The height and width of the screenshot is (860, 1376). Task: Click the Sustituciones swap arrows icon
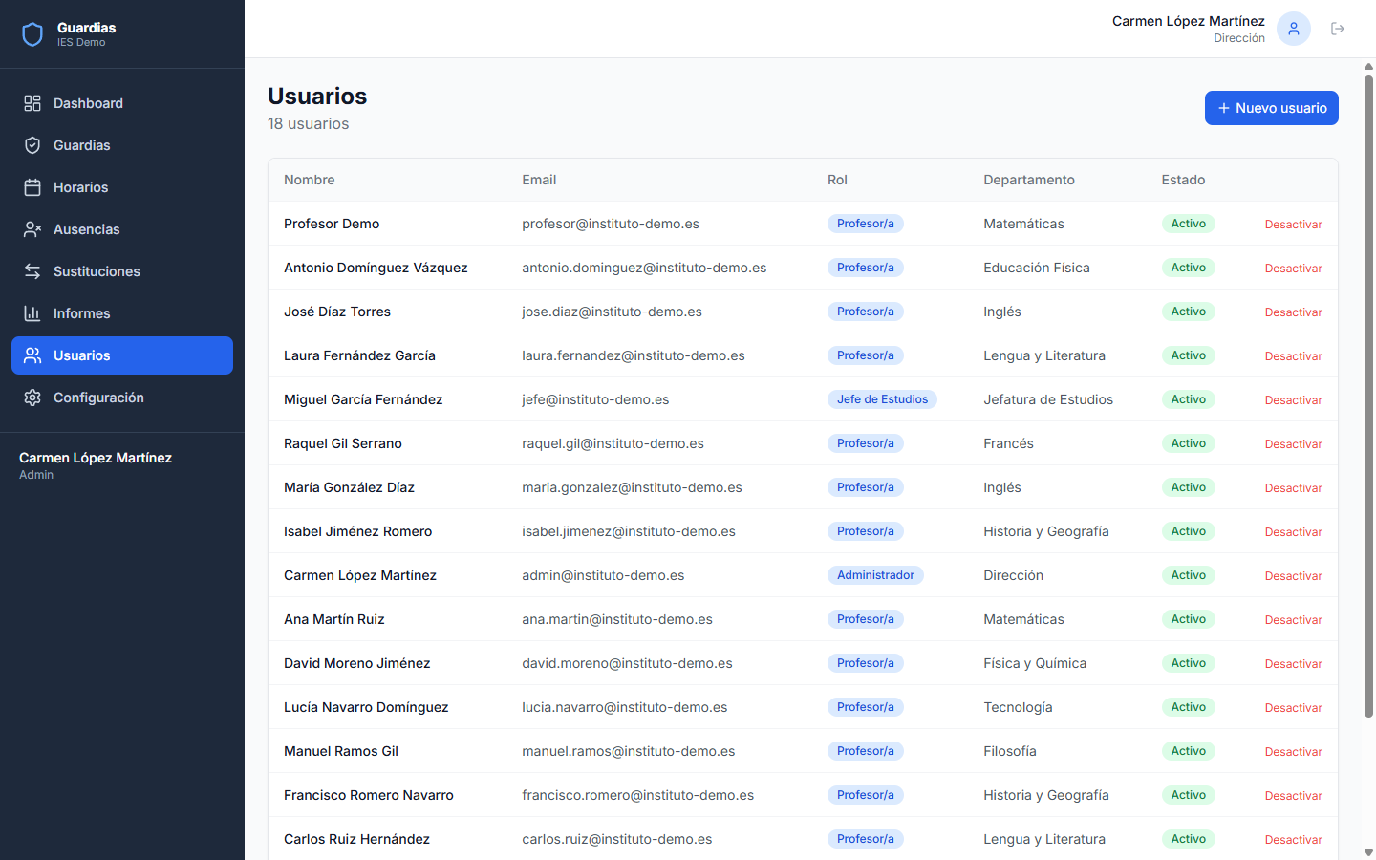coord(32,271)
